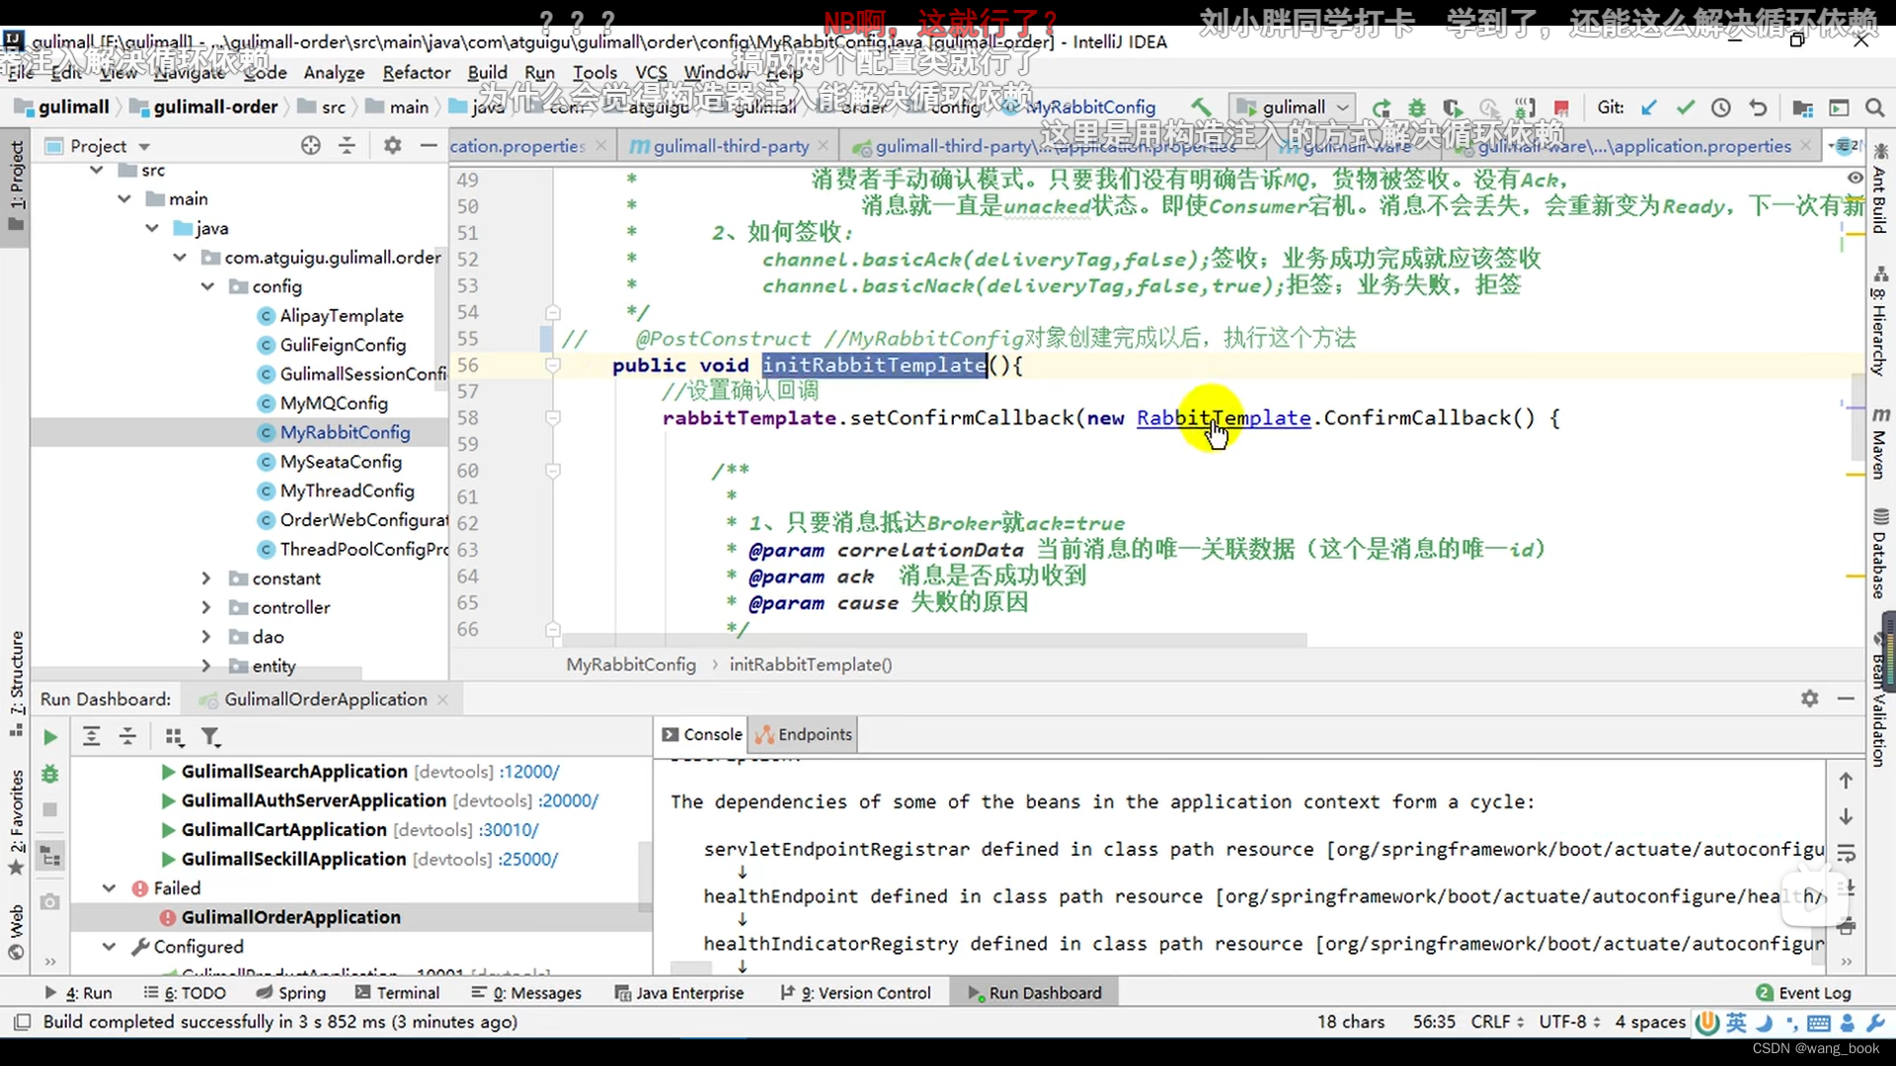Open the 9: Version Control tool window

click(855, 992)
